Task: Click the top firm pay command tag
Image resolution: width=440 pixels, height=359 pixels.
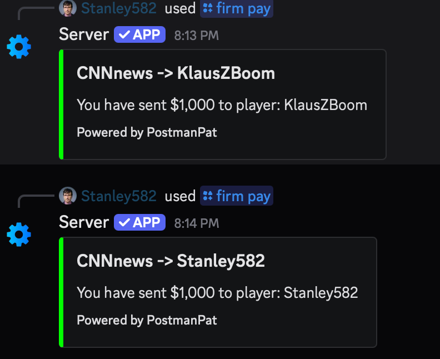Action: coord(237,8)
